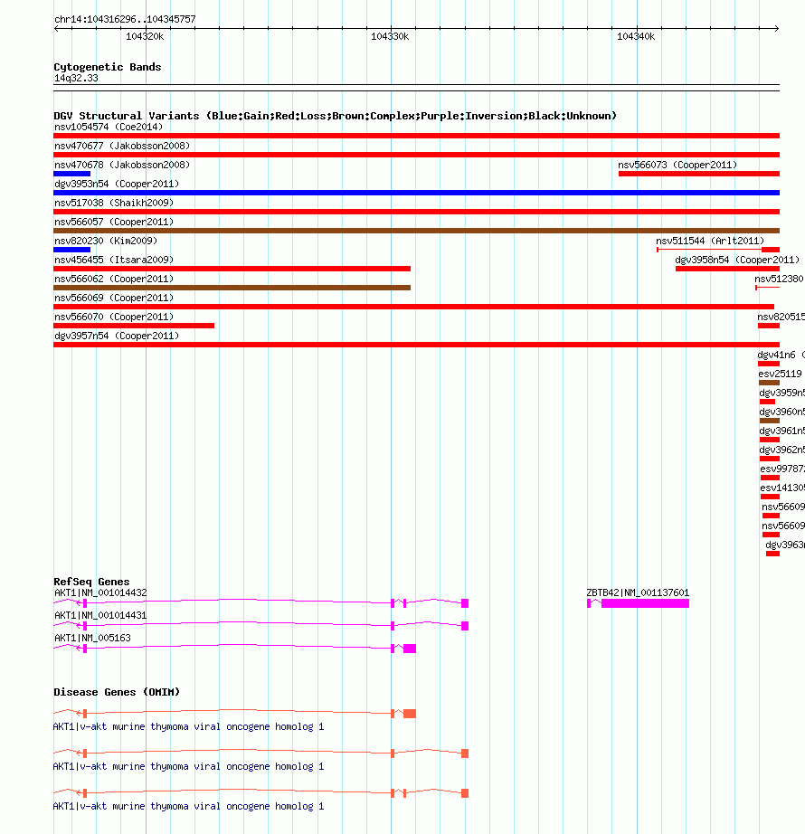Click the Cytogenetic Bands track title

108,67
